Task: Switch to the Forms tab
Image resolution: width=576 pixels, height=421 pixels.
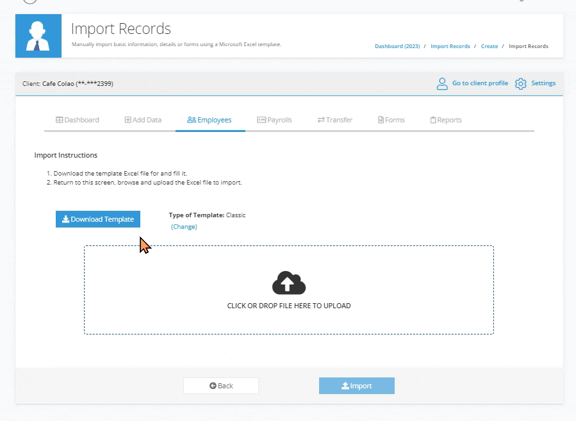Action: [391, 120]
